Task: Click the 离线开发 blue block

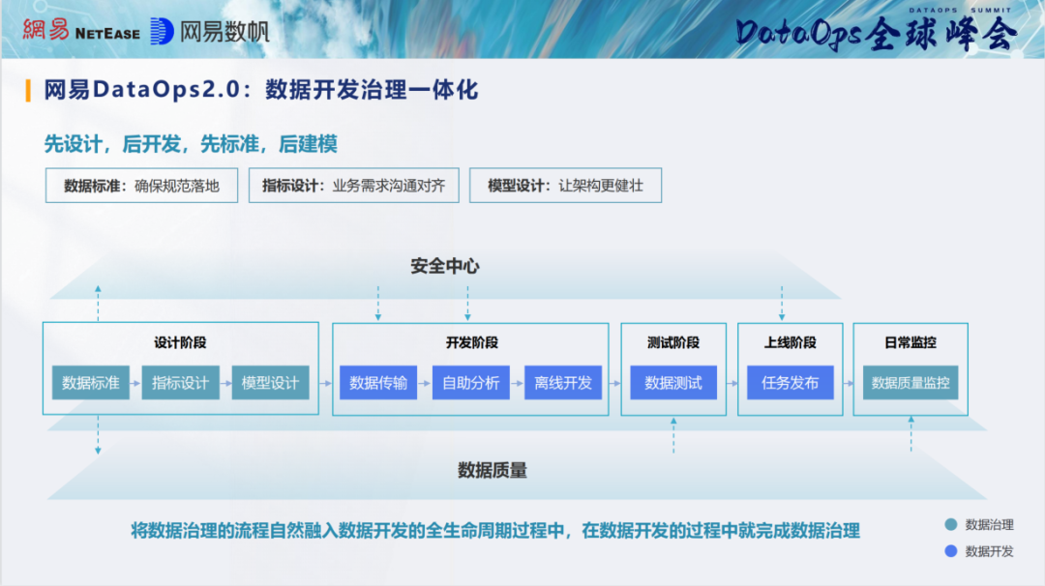Action: [563, 382]
